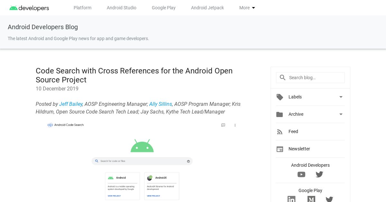Open the Platform menu item
Viewport: 386px width, 202px height.
tap(82, 8)
